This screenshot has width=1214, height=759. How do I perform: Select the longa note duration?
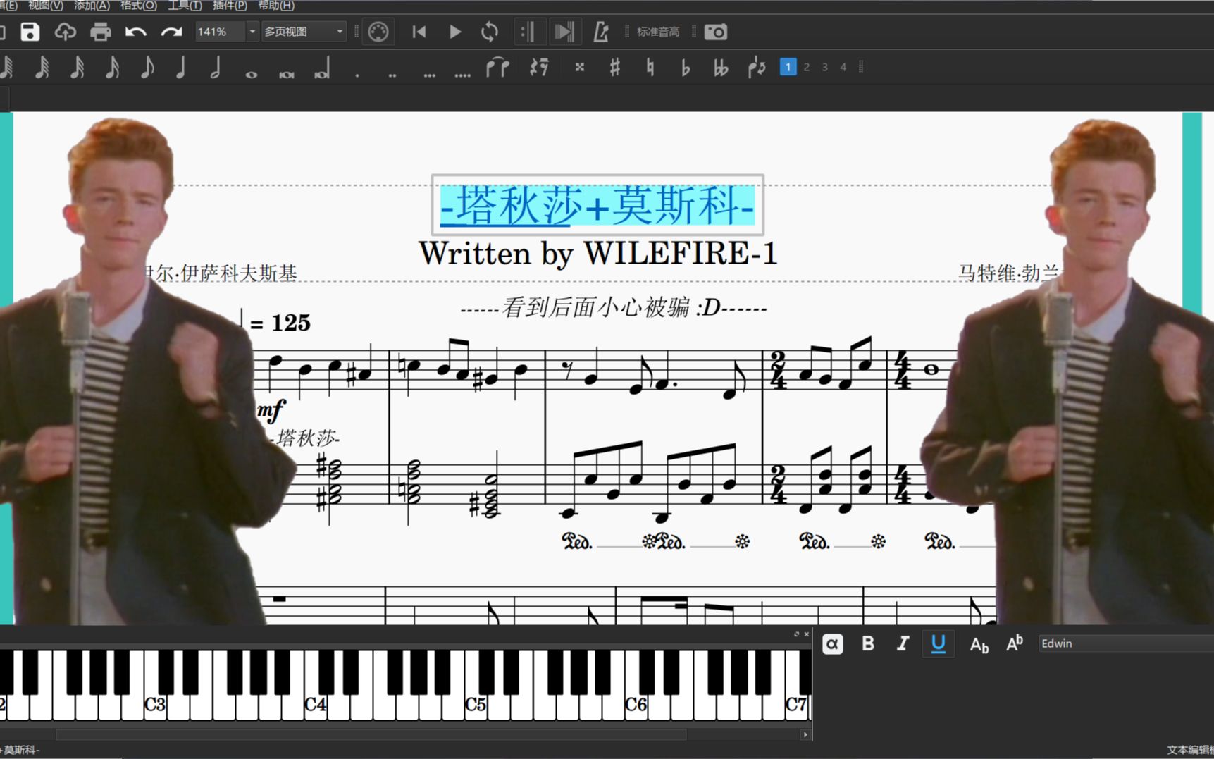[x=322, y=69]
